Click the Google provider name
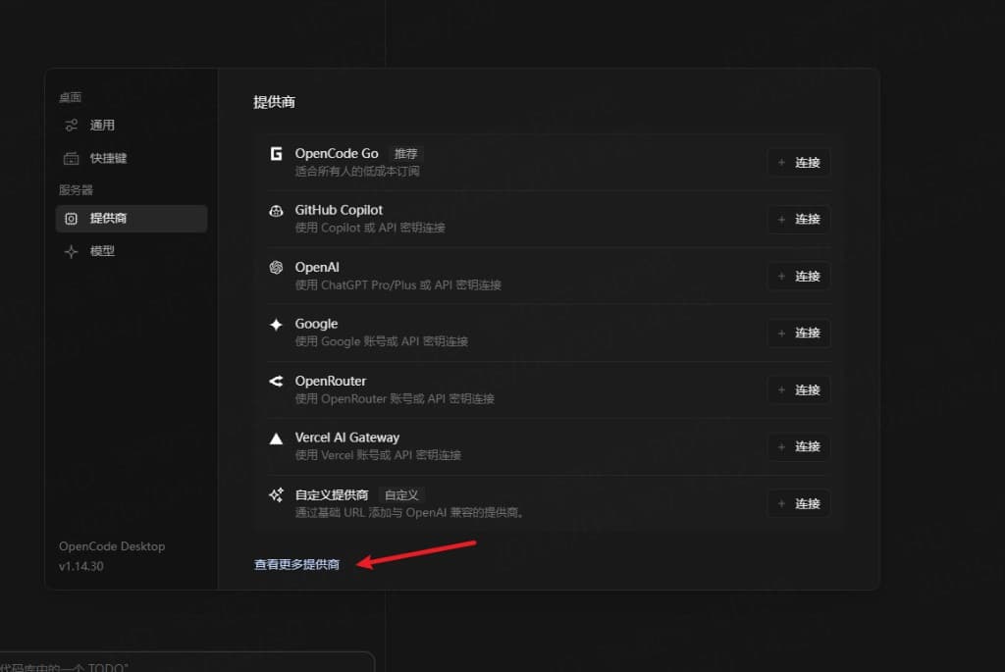 click(x=316, y=324)
